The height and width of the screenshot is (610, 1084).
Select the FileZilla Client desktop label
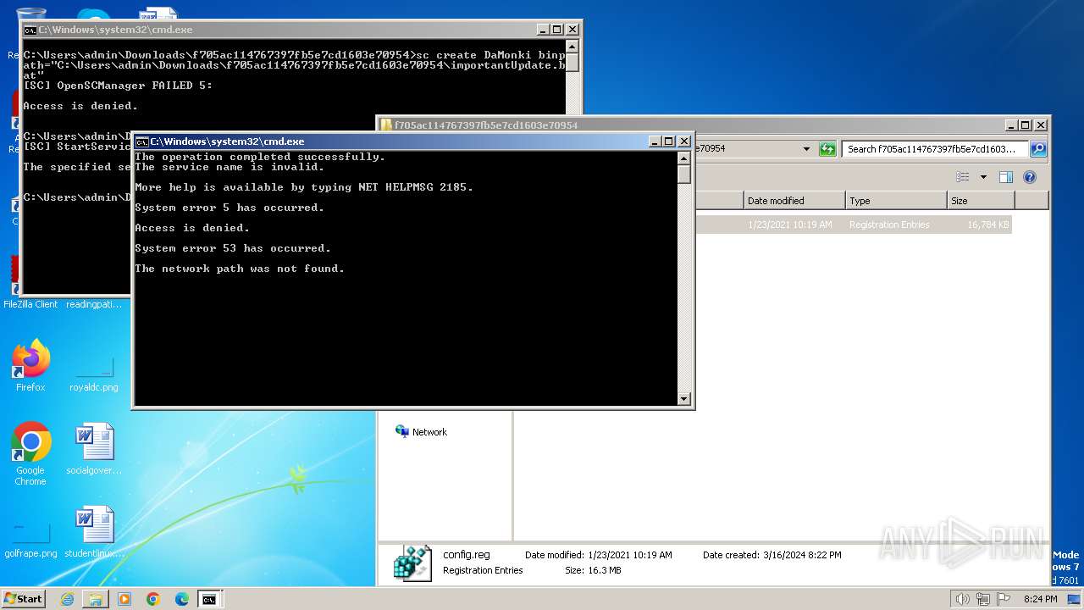pyautogui.click(x=30, y=304)
